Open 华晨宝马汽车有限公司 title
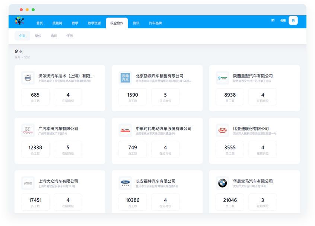This screenshot has height=226, width=315. coord(253,181)
